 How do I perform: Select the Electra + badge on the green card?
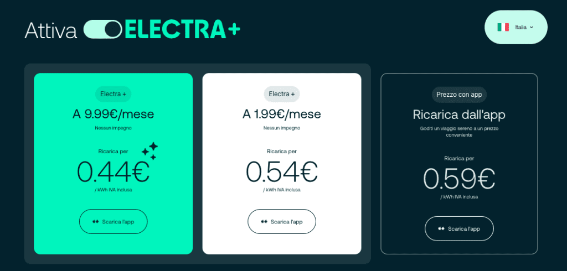click(113, 94)
